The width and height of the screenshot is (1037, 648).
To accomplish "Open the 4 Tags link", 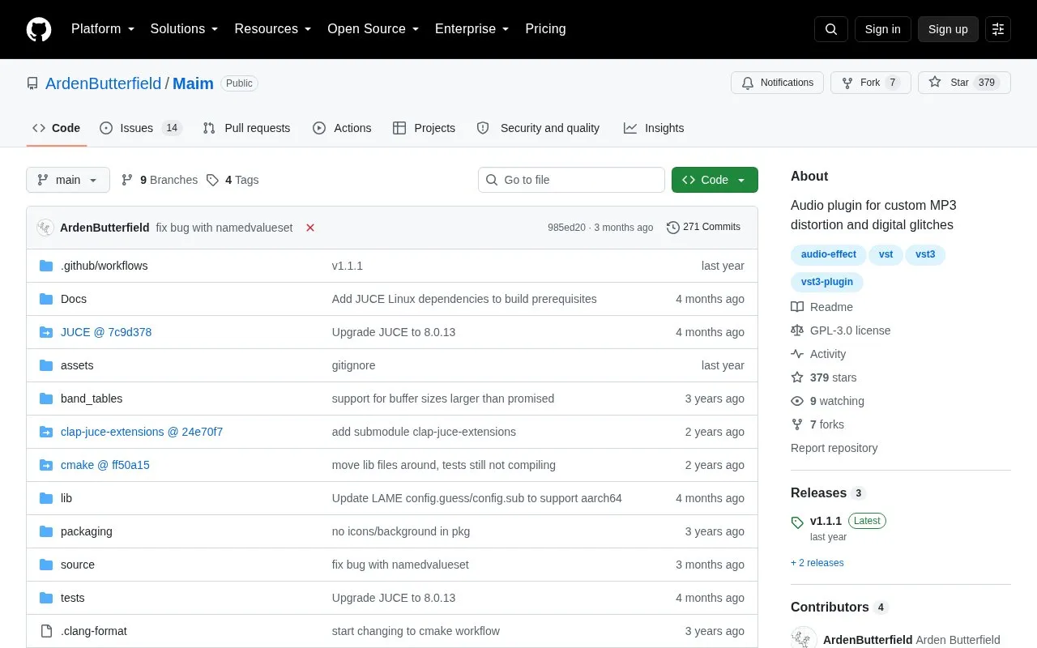I will click(233, 180).
